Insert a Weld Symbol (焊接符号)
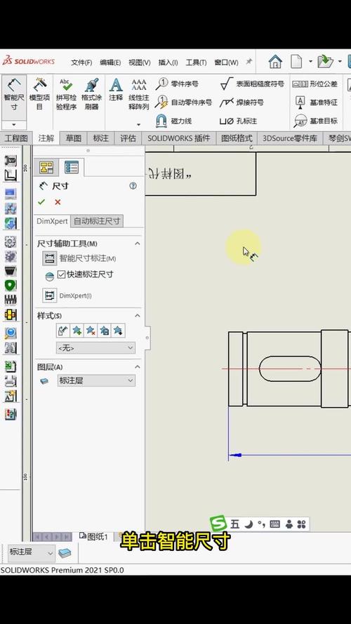Image resolution: width=351 pixels, height=624 pixels. [x=241, y=102]
